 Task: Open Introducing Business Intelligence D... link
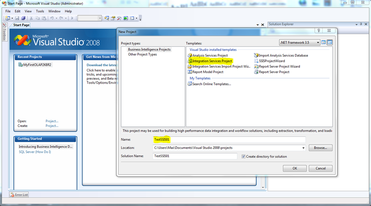tap(45, 147)
